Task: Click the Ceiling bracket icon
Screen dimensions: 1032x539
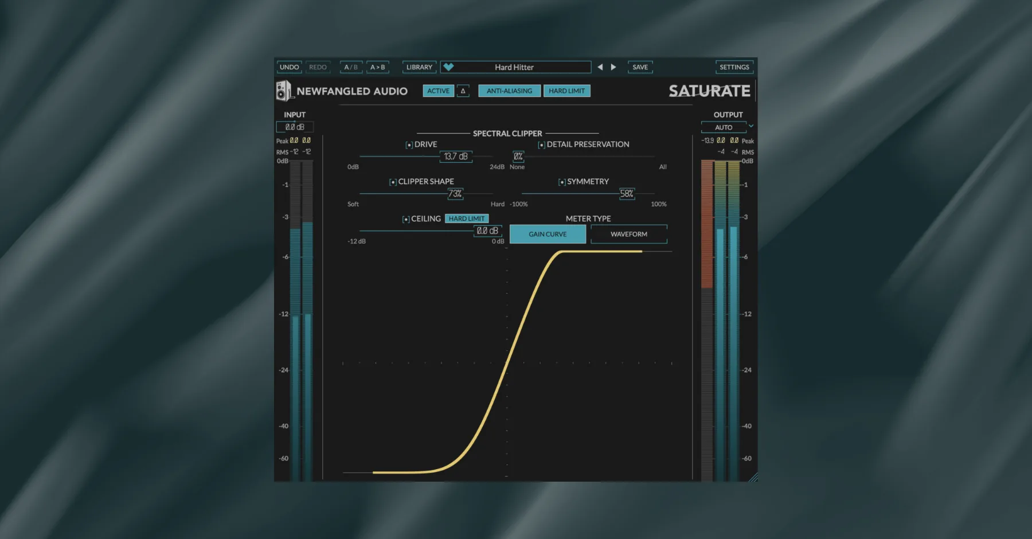Action: click(406, 220)
